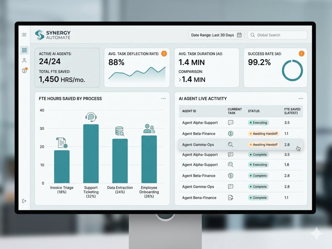Click the alert icon on Success Rate card
This screenshot has width=332, height=249.
[x=301, y=53]
